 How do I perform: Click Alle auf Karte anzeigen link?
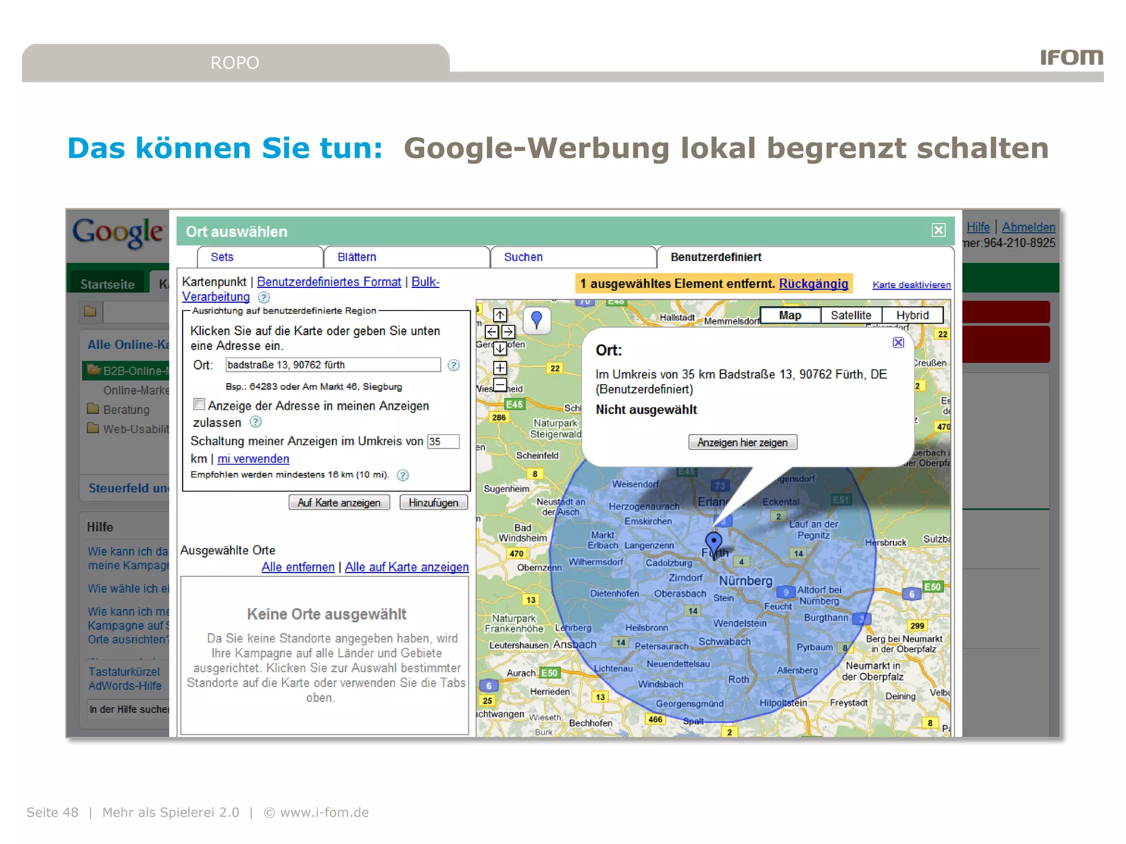pos(407,567)
